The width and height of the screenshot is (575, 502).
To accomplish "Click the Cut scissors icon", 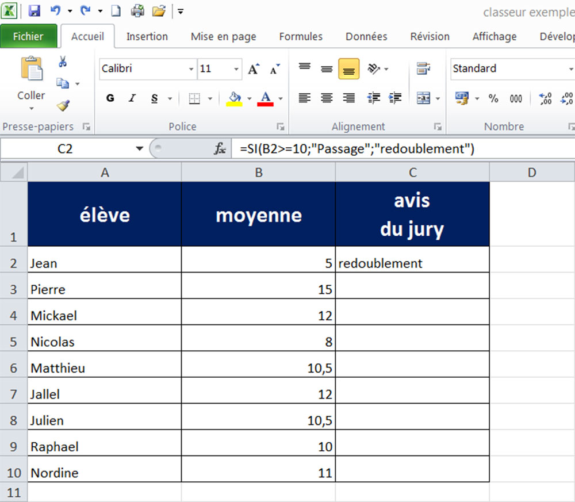I will click(63, 62).
